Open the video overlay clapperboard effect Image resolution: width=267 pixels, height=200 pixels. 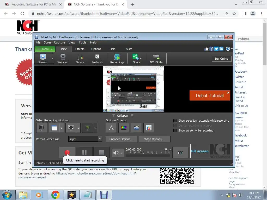pos(136,128)
